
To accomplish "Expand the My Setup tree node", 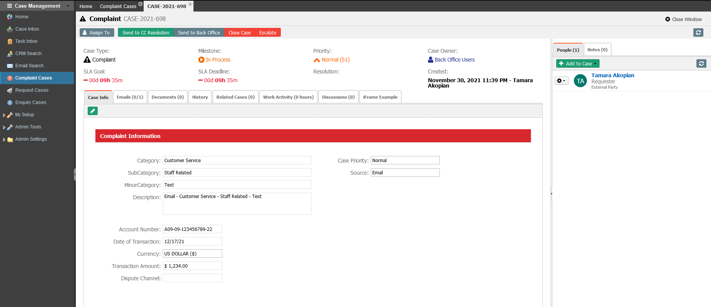I will 4,115.
